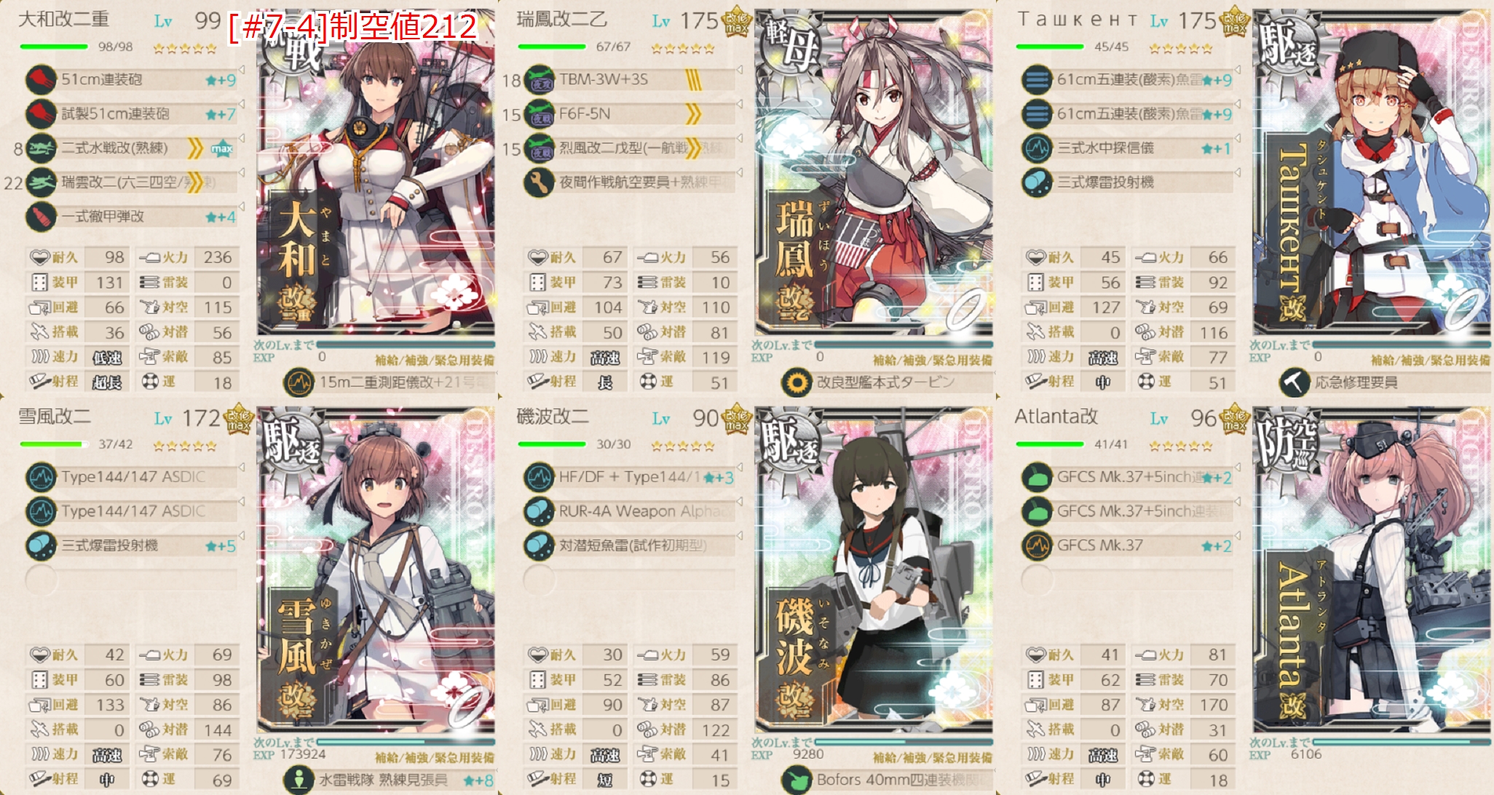The width and height of the screenshot is (1494, 795).
Task: Click the 補給/補強/緊急用装備 label under Ташкент
Action: (1430, 360)
